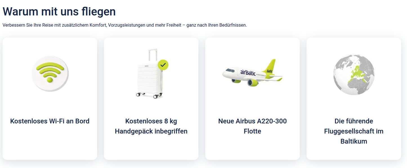Click the green tail fin of the airplane
Image resolution: width=407 pixels, height=168 pixels.
(x=270, y=66)
